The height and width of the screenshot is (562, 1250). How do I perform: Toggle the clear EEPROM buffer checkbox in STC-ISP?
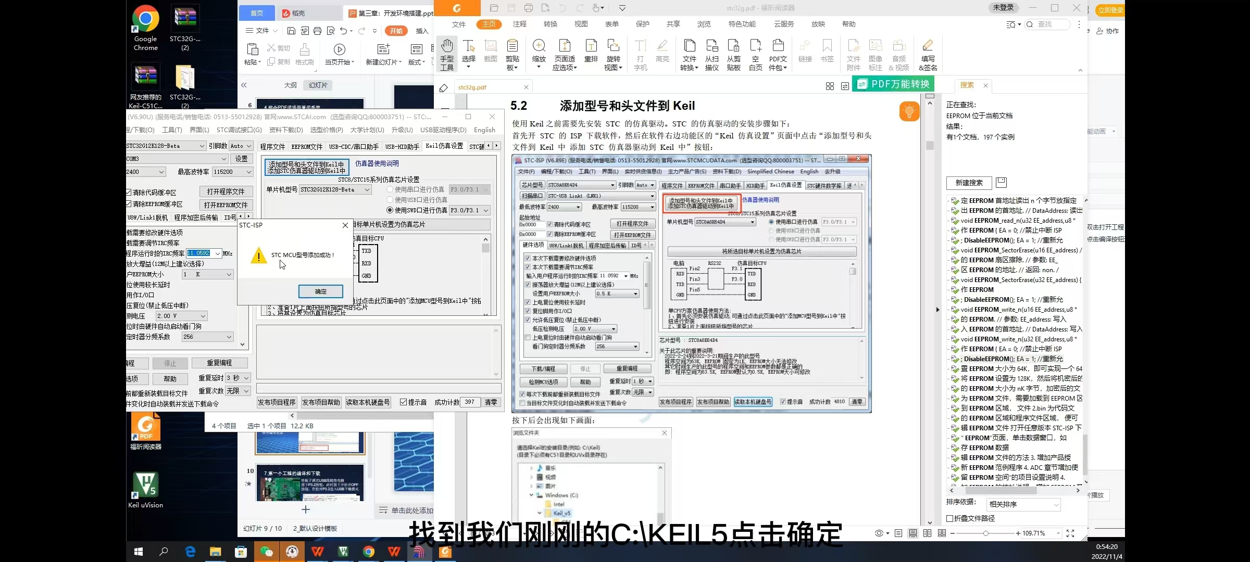129,204
